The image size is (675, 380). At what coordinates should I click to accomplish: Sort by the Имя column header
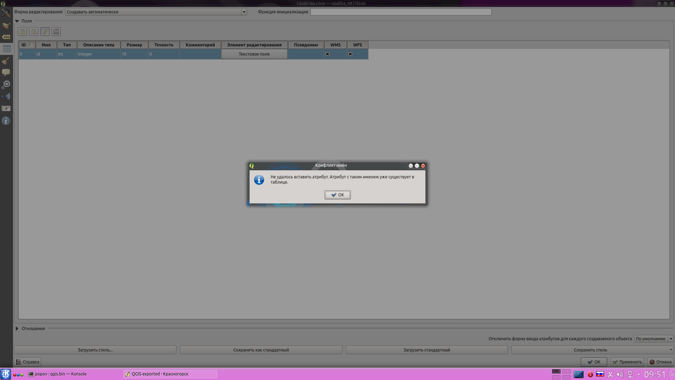click(46, 45)
